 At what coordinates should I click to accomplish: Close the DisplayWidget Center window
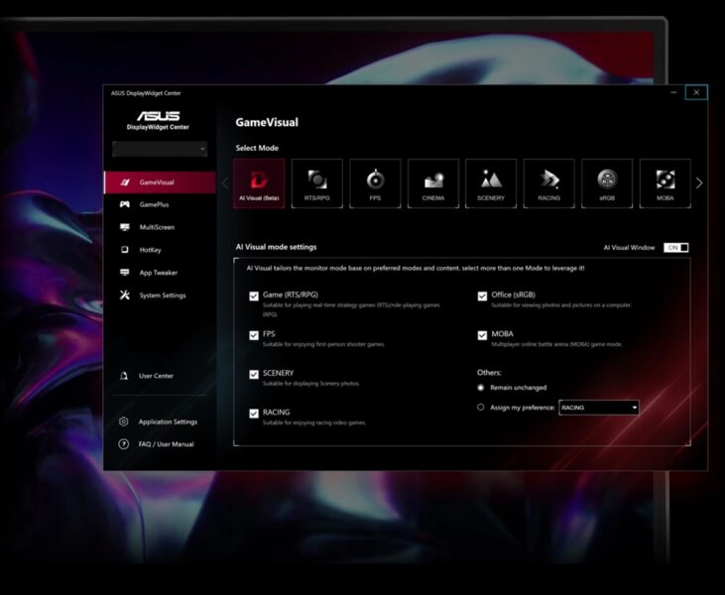click(x=696, y=92)
